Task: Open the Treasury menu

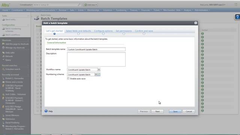Action: [x=135, y=10]
